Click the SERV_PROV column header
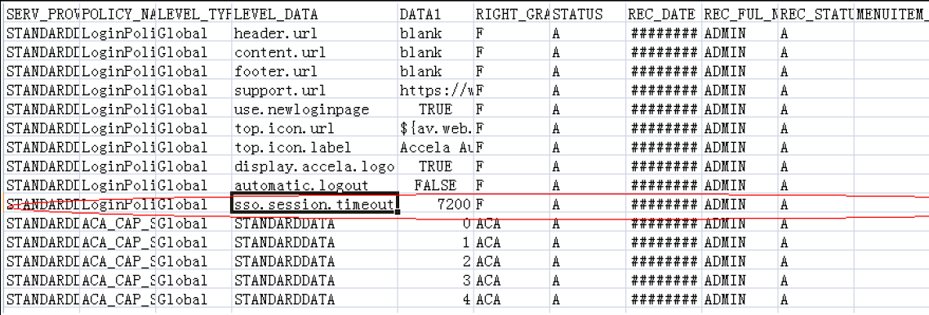The image size is (929, 315). [x=42, y=14]
